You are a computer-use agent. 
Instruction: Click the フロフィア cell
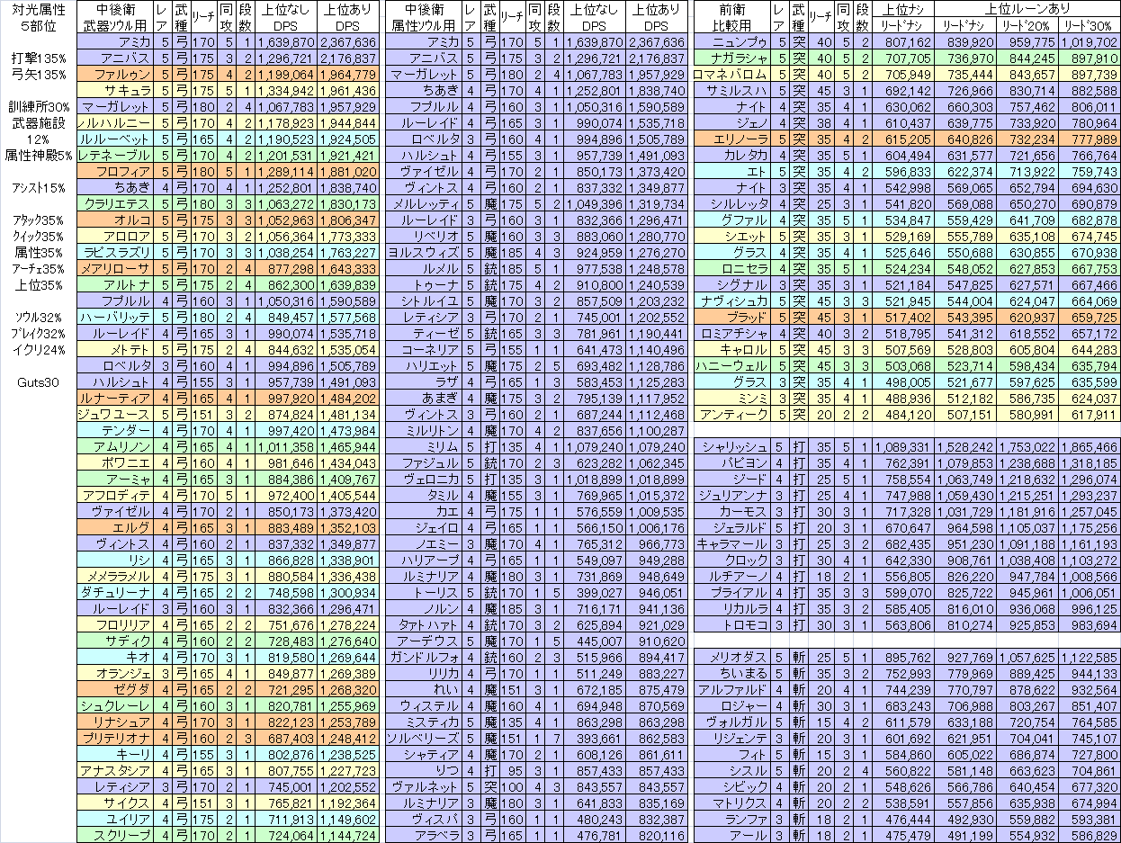[115, 172]
